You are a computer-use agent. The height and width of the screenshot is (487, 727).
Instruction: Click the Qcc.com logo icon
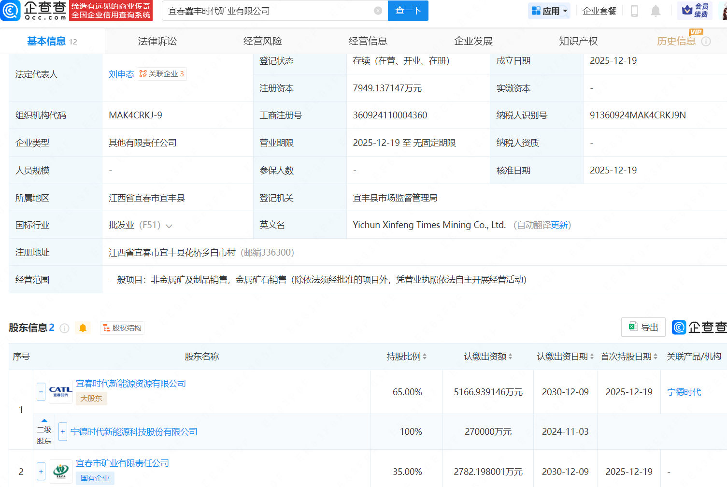point(11,11)
